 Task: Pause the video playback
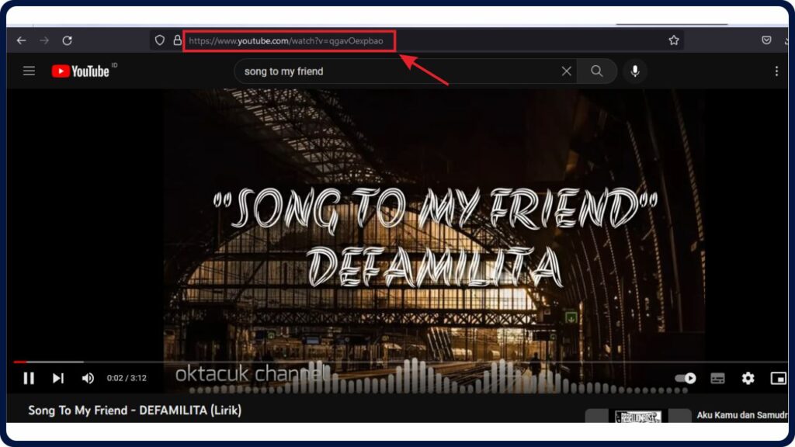pos(29,378)
